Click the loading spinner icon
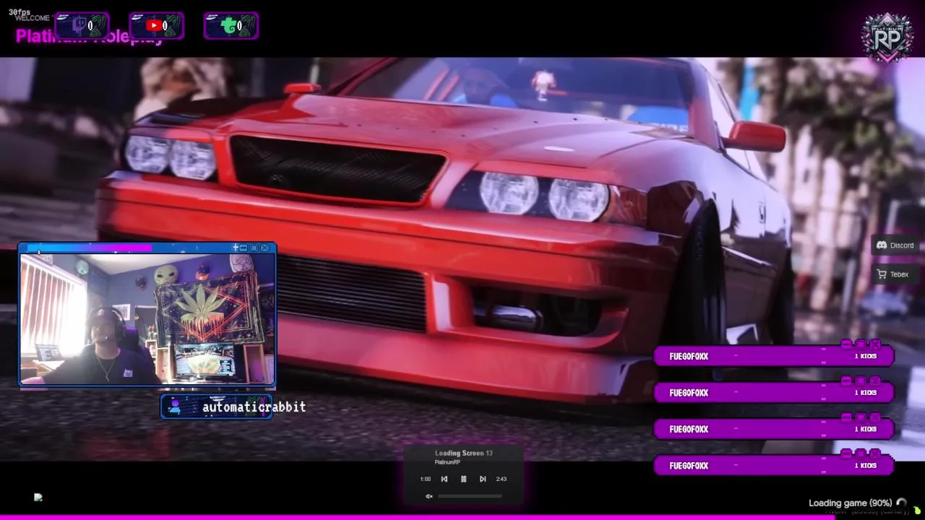925x520 pixels. point(901,503)
